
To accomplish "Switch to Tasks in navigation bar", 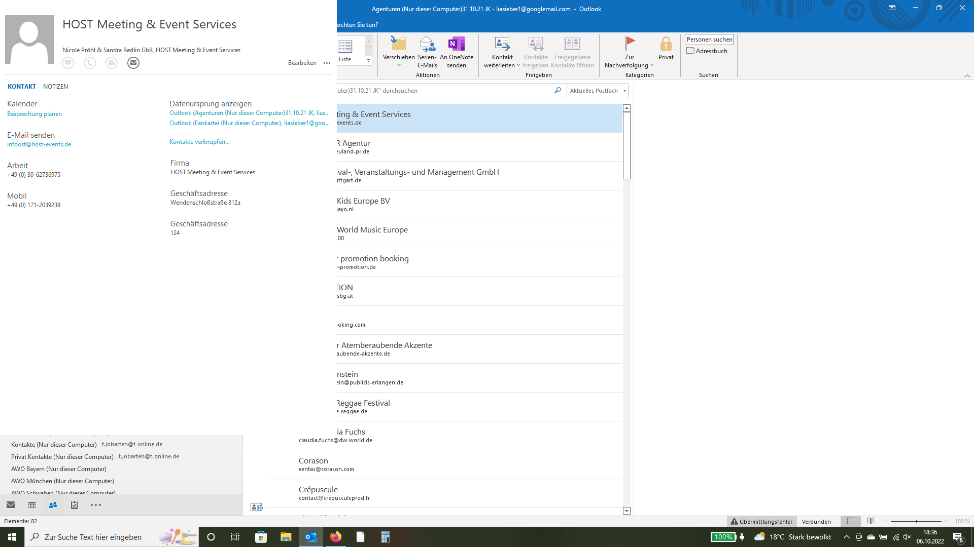I will tap(74, 505).
